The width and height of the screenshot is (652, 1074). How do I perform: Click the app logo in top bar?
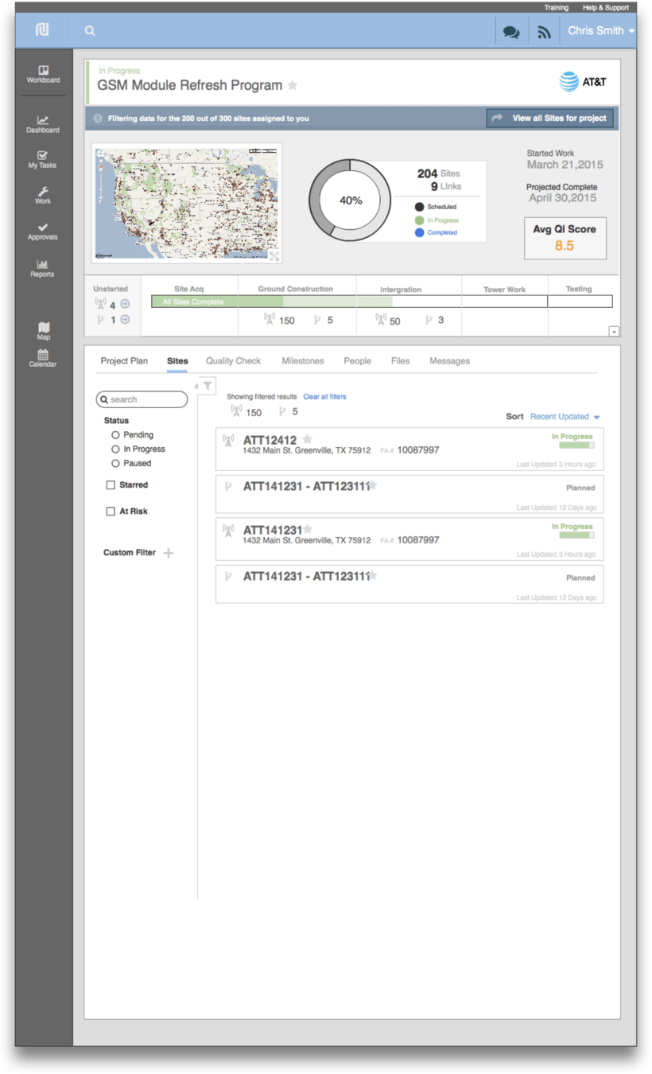pos(43,30)
